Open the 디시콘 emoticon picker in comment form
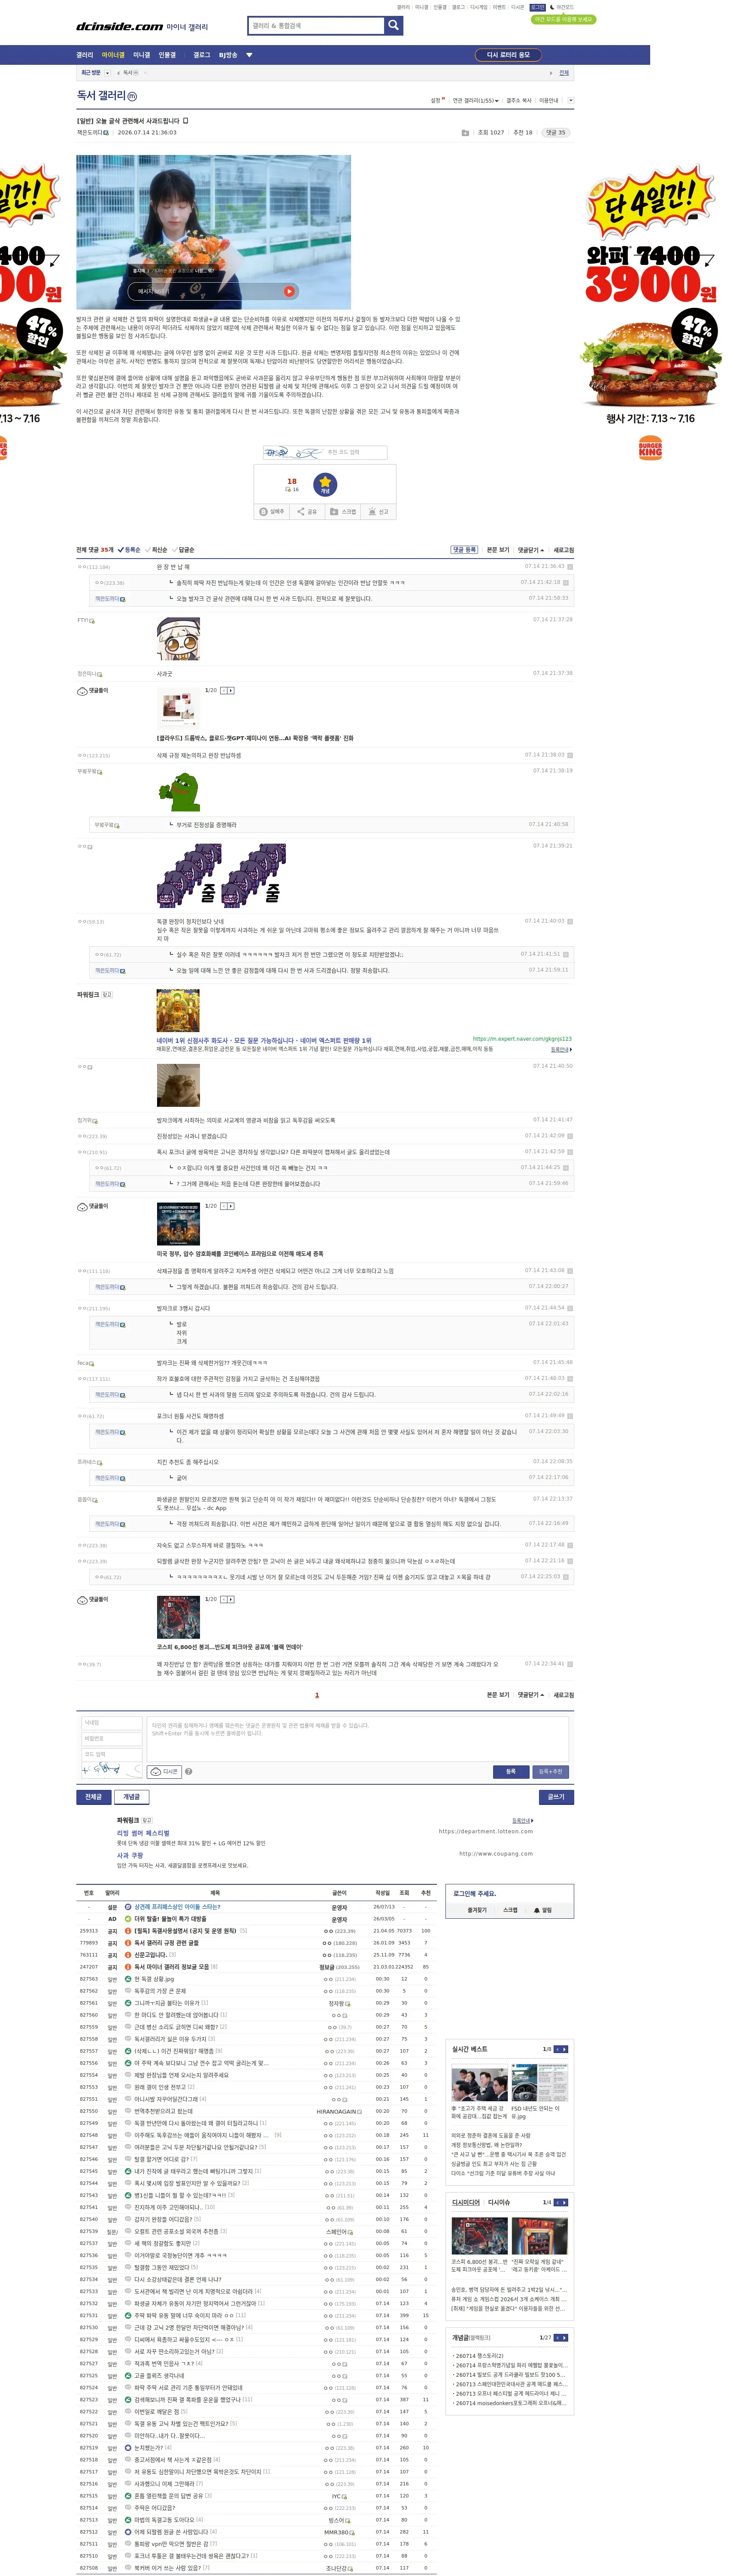The image size is (730, 2576). point(165,1771)
